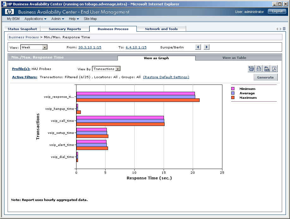Open the Active Filters link
Image resolution: width=290 pixels, height=219 pixels.
click(x=25, y=77)
